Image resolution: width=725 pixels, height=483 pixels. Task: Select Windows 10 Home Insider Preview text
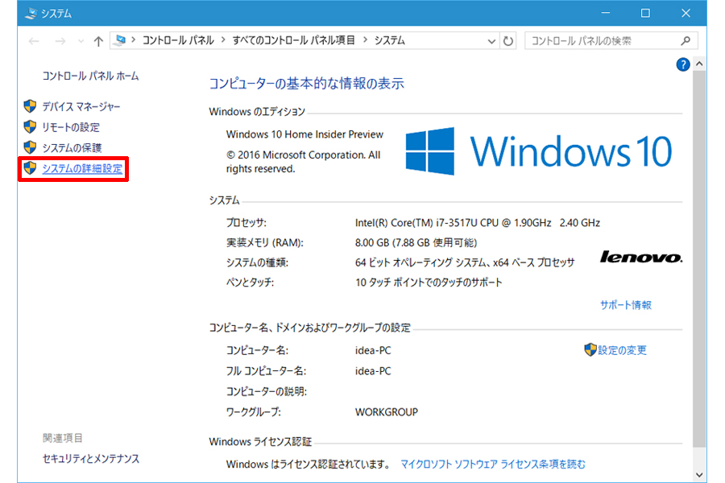click(304, 134)
